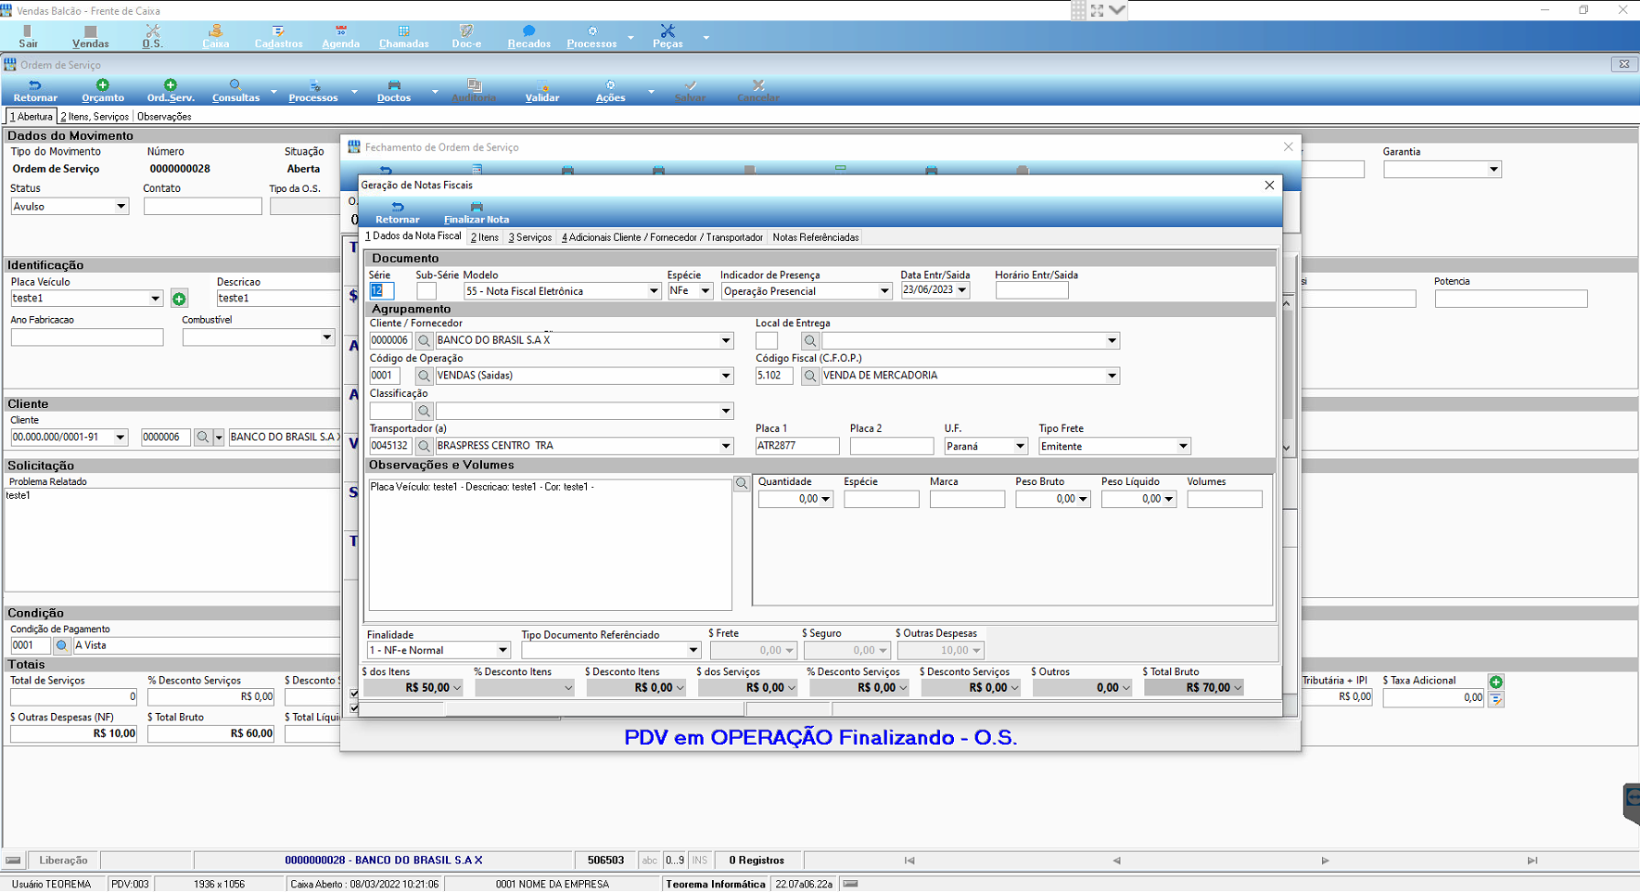This screenshot has height=892, width=1640.
Task: Click Finalizar Nota icon
Action: [x=477, y=213]
